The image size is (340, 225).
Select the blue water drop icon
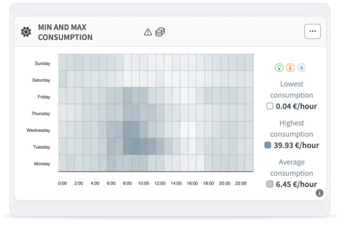click(x=301, y=67)
